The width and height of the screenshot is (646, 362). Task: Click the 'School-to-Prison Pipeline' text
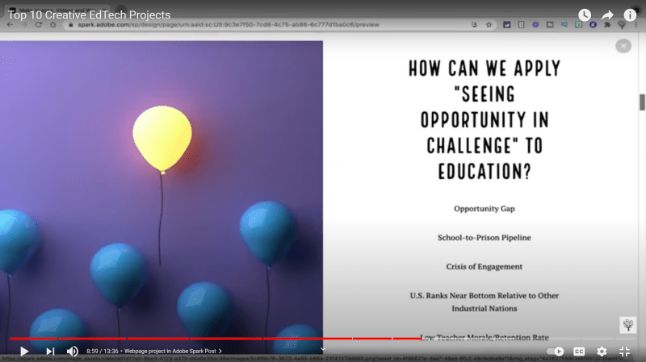484,238
